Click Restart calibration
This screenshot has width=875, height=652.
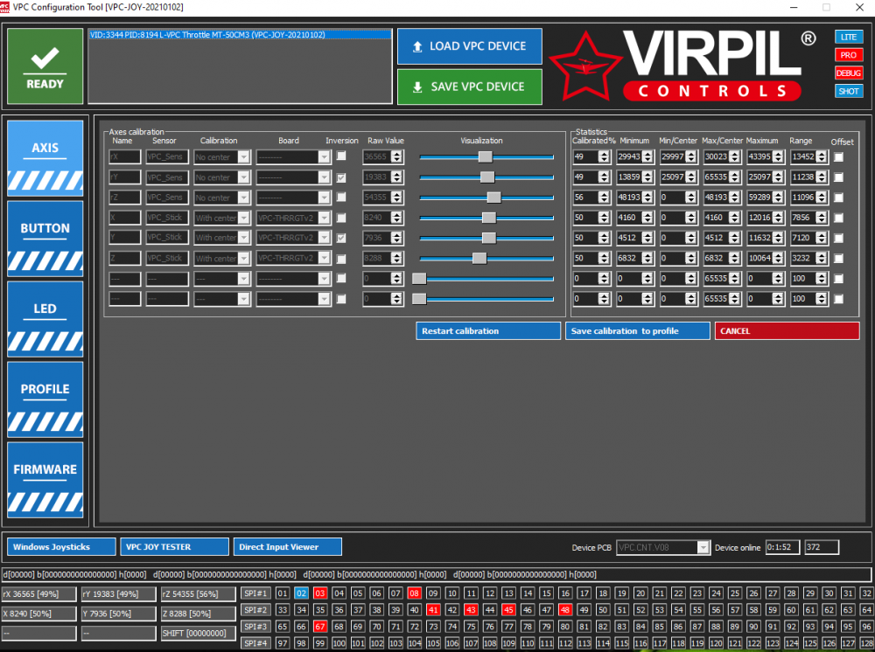coord(487,330)
